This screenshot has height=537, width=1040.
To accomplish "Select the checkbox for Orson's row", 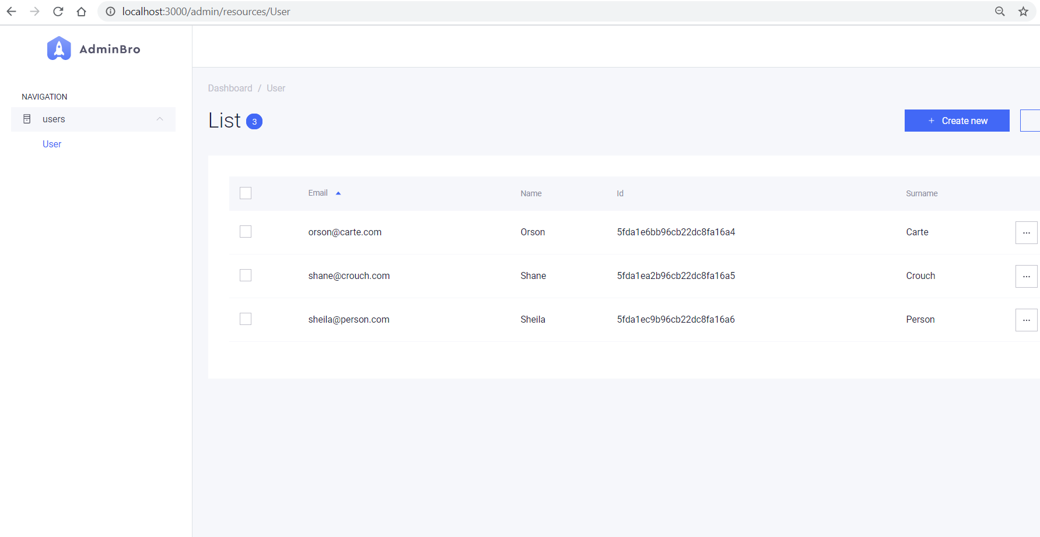I will 245,231.
